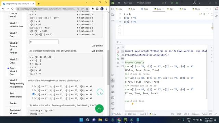Go back in Chrome

pos(3,9)
